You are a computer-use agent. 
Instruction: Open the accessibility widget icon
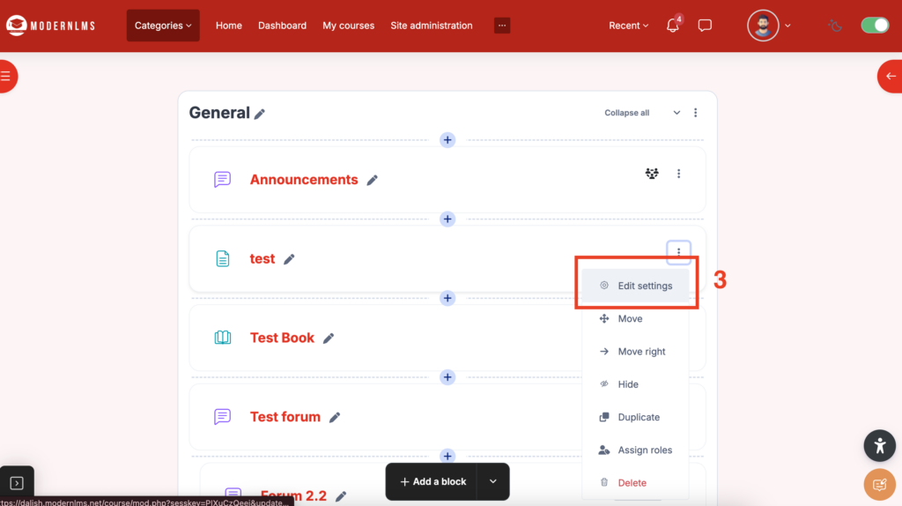(879, 445)
